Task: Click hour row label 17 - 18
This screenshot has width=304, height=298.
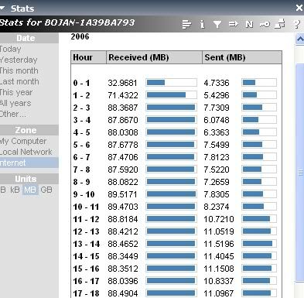Action: tap(86, 293)
